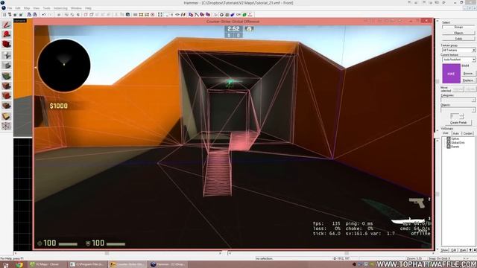
Task: Click the Hide Unselected Objects icon
Action: [92, 15]
